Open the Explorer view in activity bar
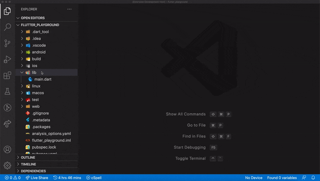This screenshot has width=320, height=181. click(x=7, y=11)
